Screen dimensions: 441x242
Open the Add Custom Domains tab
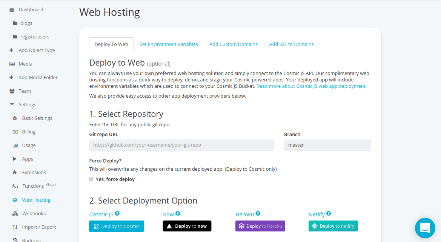[234, 44]
